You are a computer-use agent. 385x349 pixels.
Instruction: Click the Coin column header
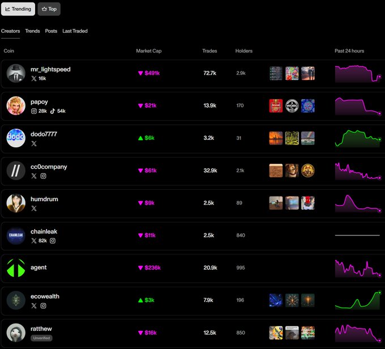pos(9,51)
